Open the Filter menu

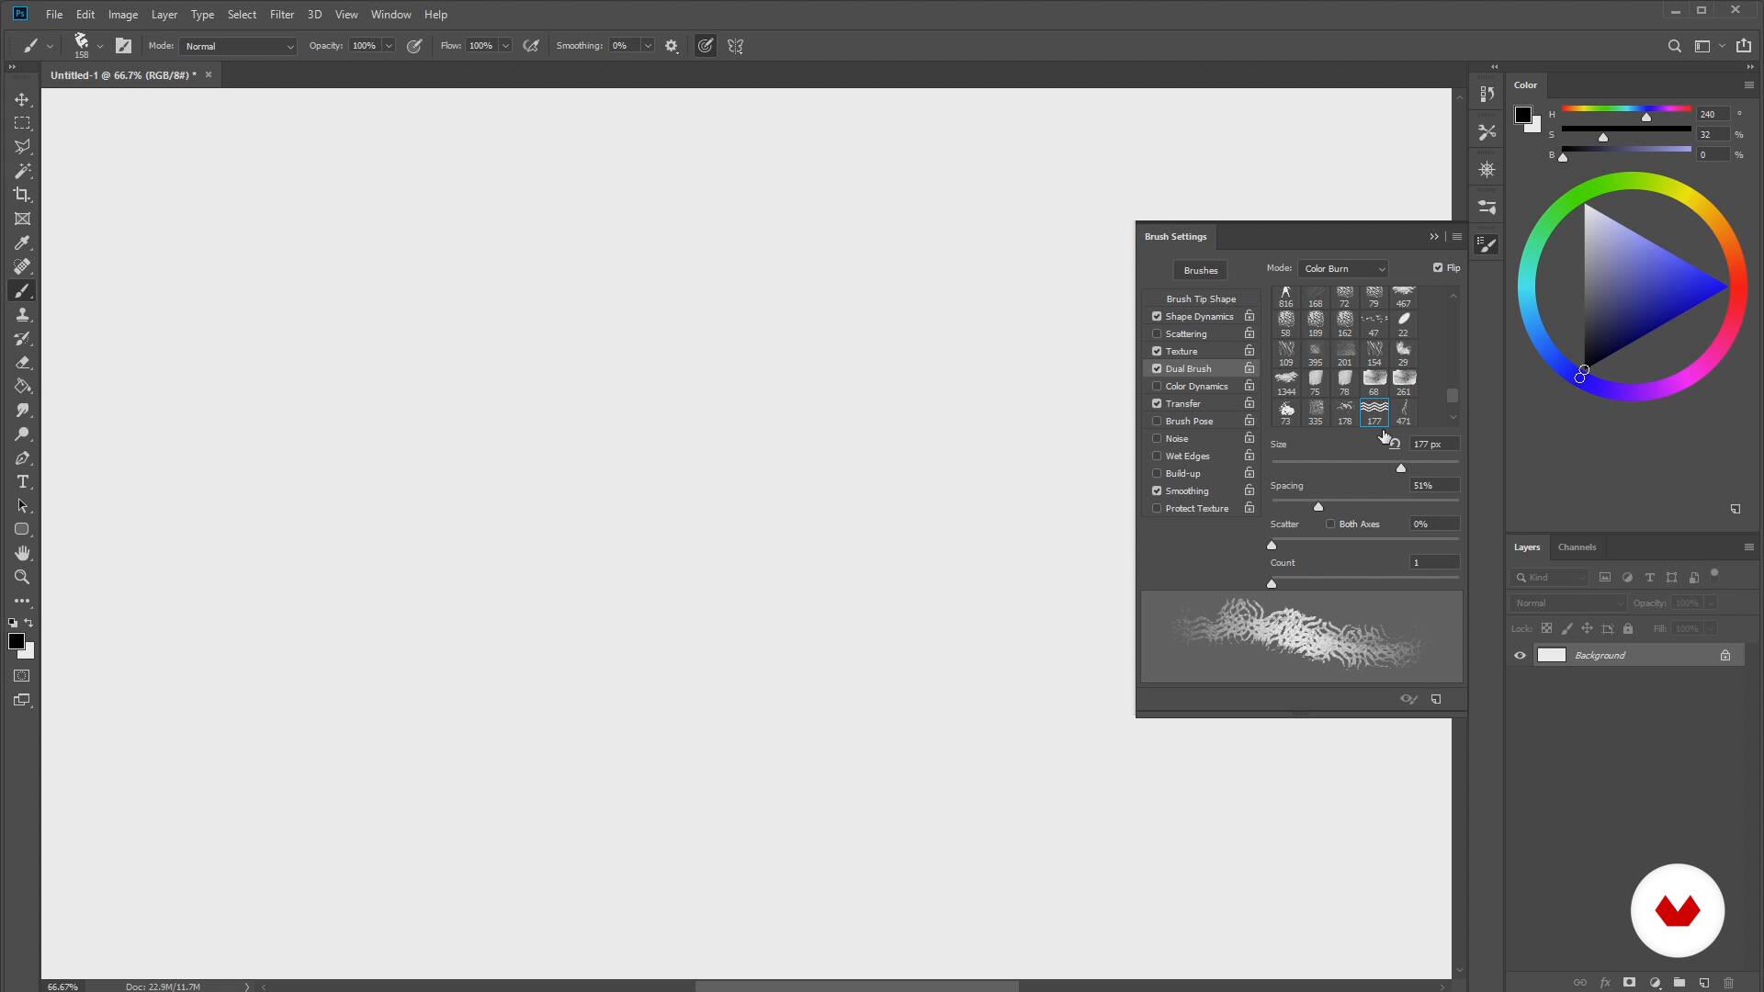coord(281,15)
